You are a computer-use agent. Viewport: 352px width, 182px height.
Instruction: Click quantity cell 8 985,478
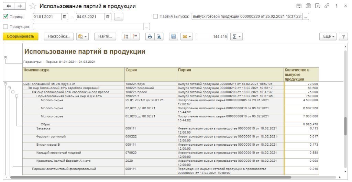[x=301, y=124]
